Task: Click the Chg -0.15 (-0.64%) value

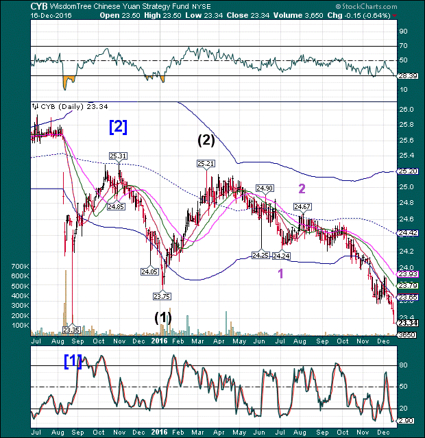Action: pyautogui.click(x=359, y=15)
